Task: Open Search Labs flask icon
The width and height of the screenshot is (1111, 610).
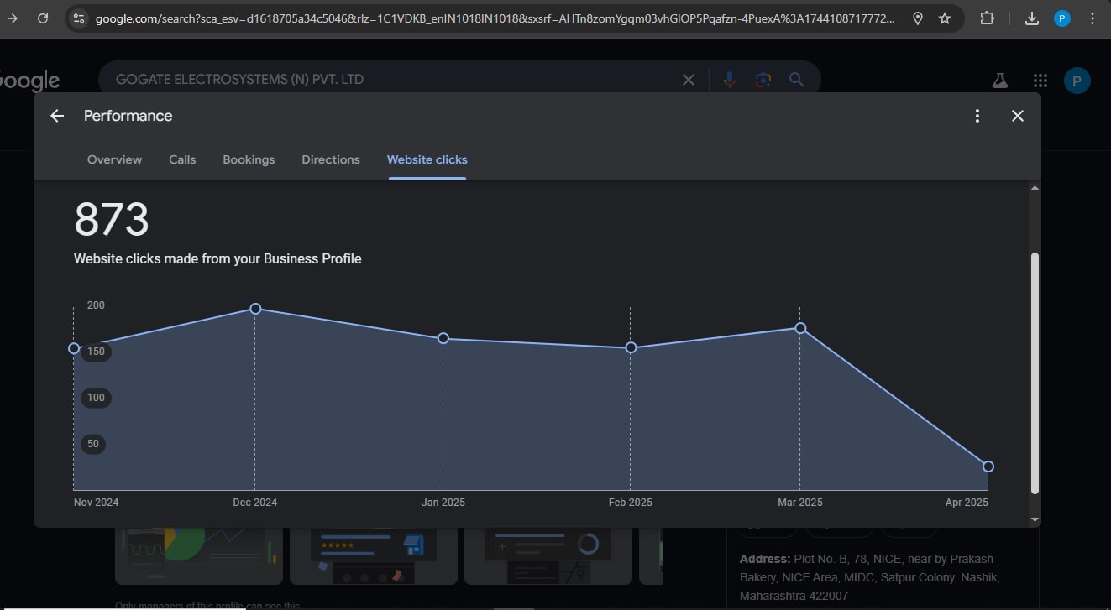Action: (999, 81)
